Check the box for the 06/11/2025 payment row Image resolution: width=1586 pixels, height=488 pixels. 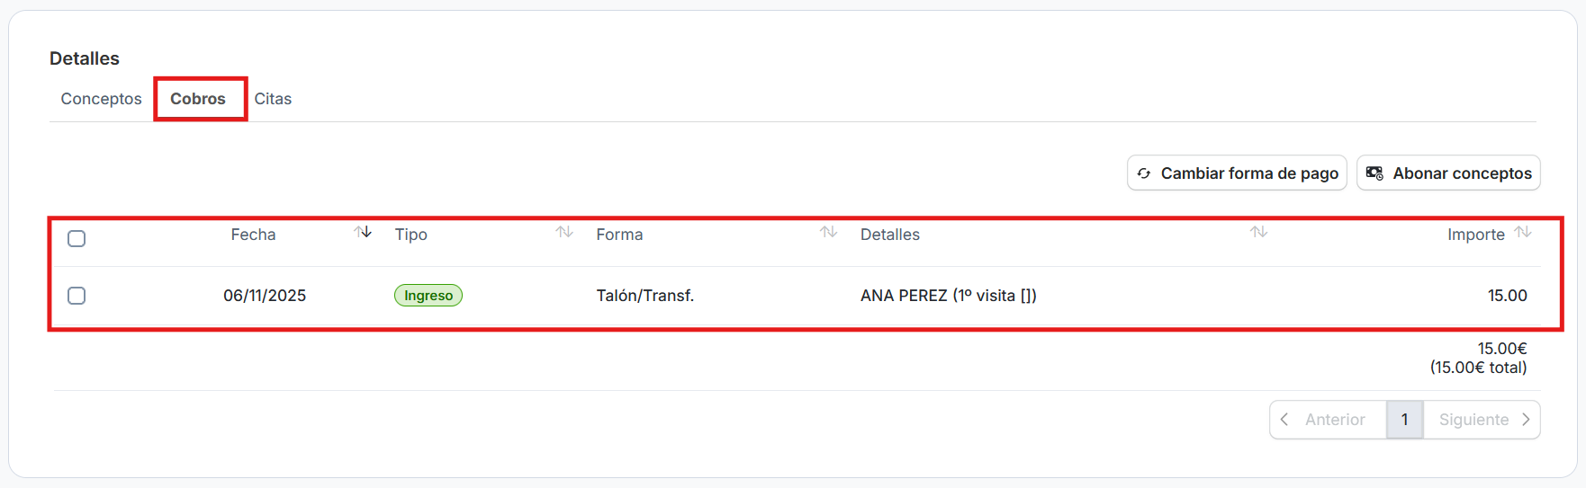click(77, 296)
